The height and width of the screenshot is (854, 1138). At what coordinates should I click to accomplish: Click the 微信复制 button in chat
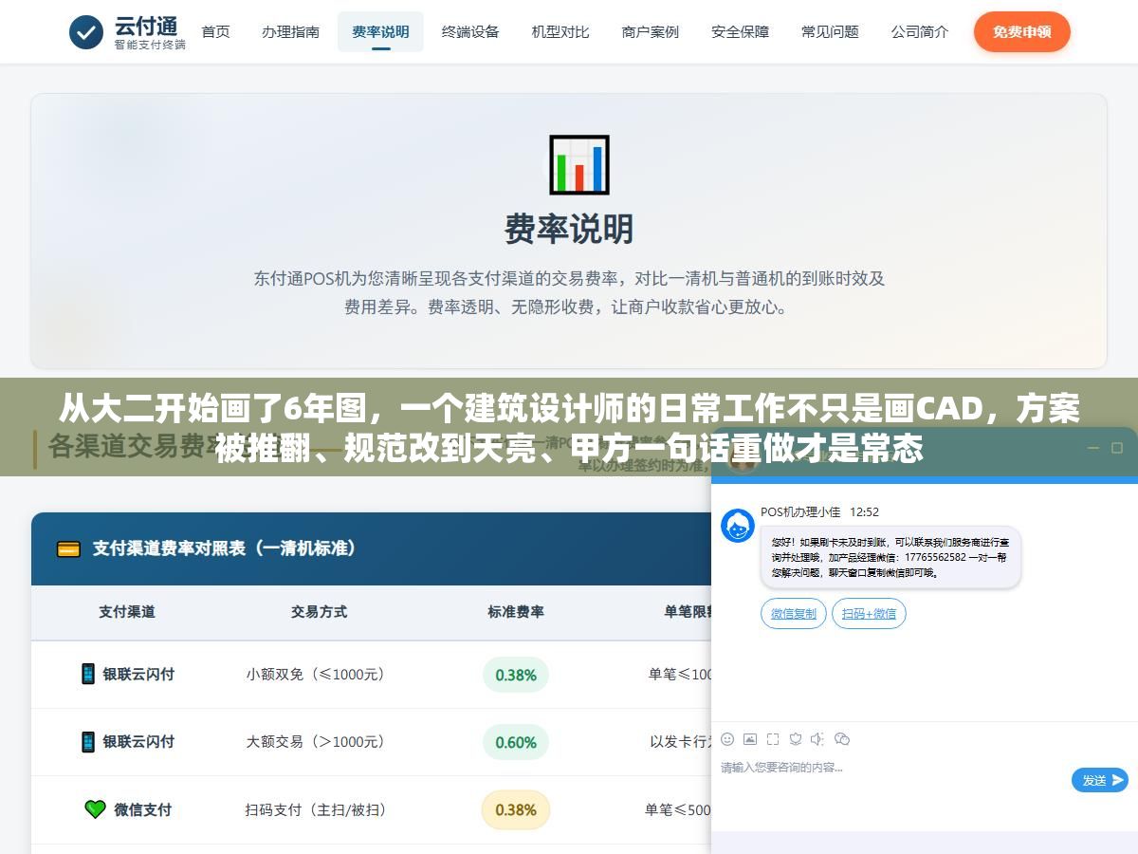click(x=794, y=614)
